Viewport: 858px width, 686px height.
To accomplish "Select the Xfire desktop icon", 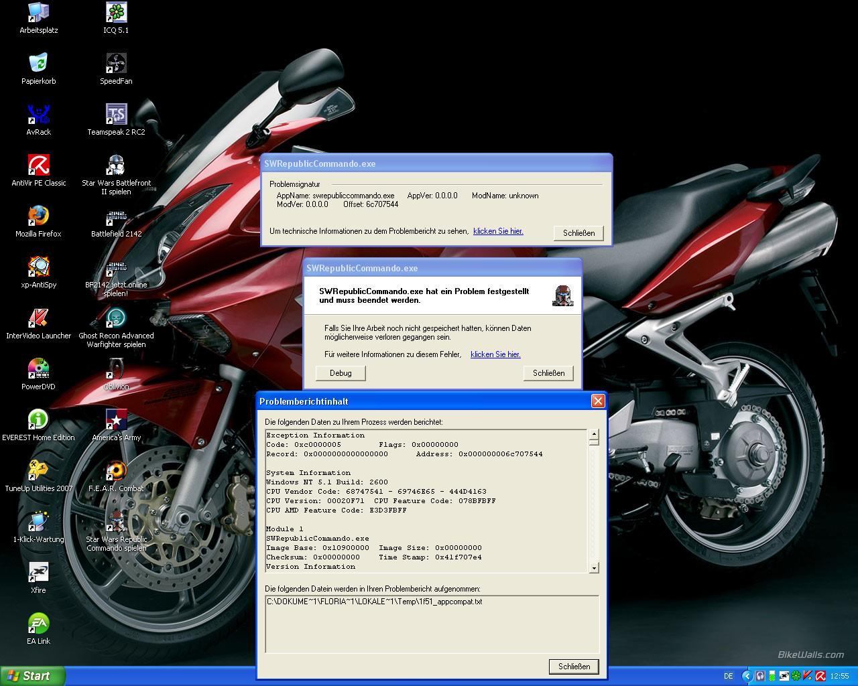I will point(39,577).
